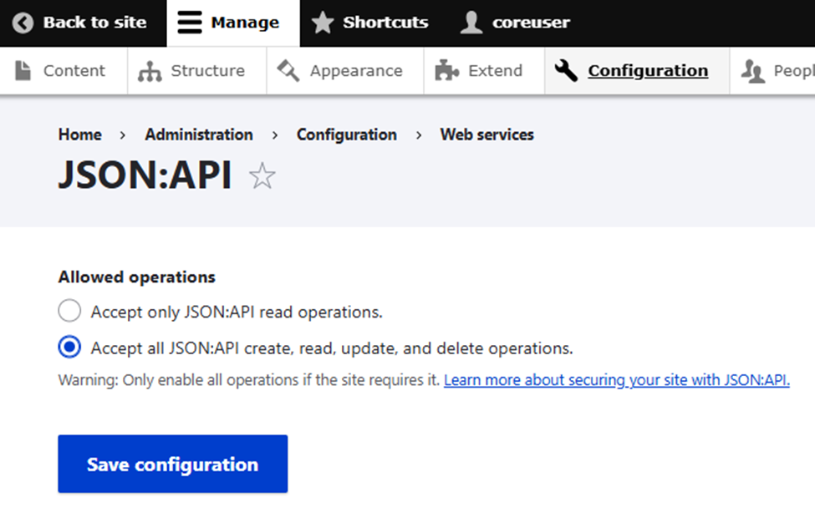815x523 pixels.
Task: Click the People icon in toolbar
Action: (753, 72)
